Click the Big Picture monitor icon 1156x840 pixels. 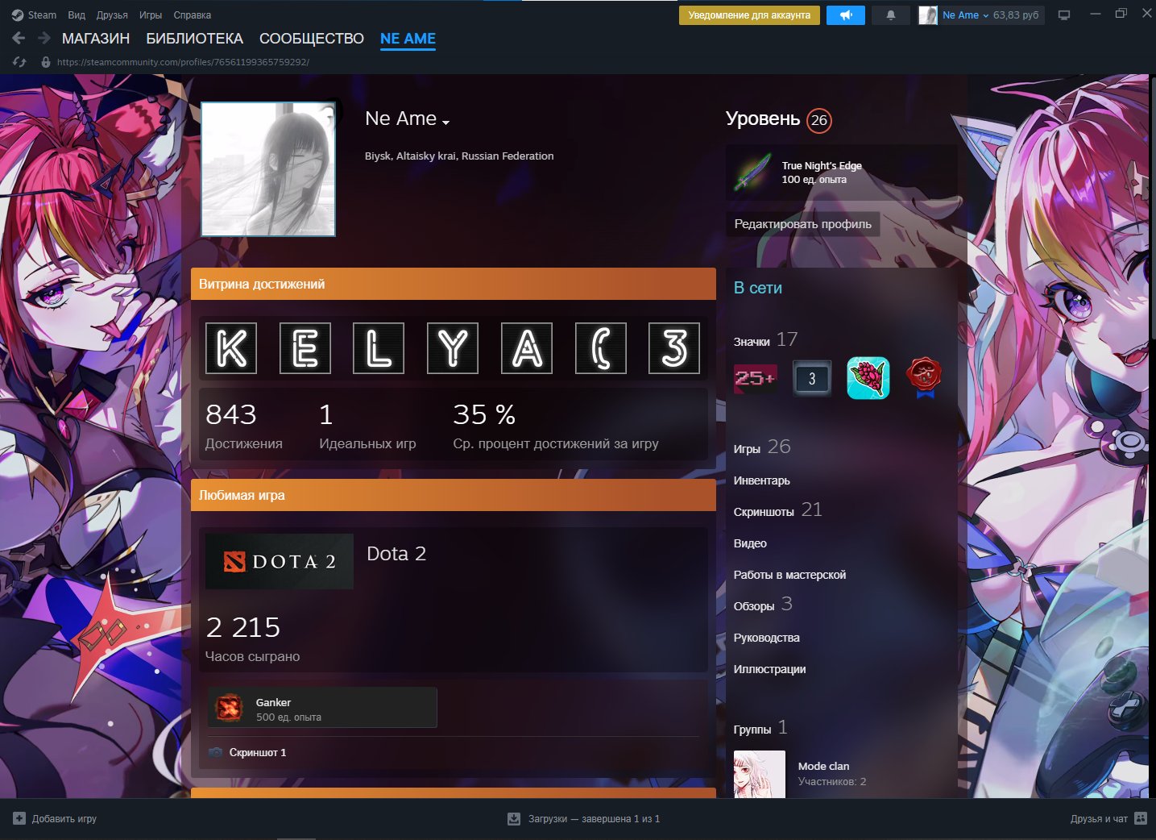click(x=1064, y=15)
